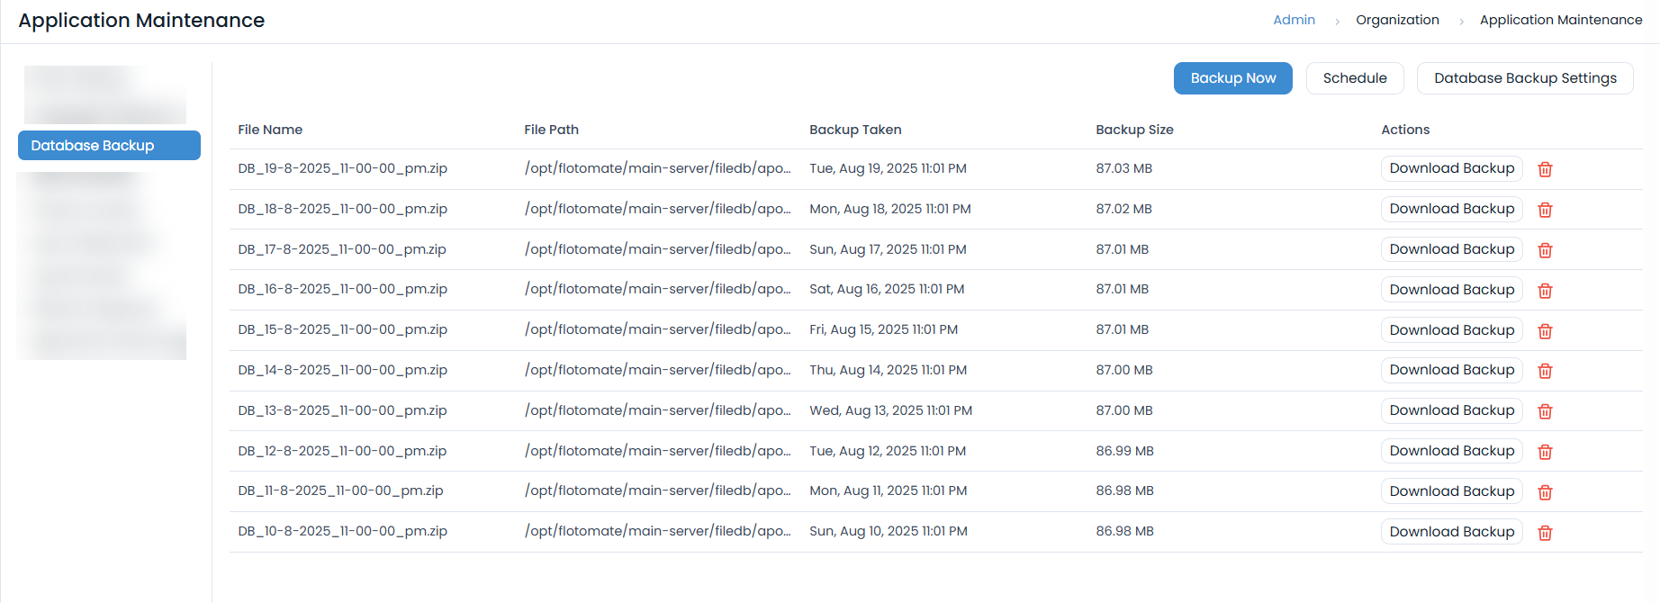Screen dimensions: 1660x603
Task: Download the Aug 16, 2025 backup
Action: (1451, 290)
